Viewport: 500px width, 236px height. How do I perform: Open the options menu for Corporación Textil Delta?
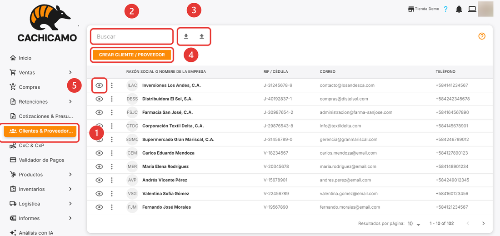click(112, 126)
